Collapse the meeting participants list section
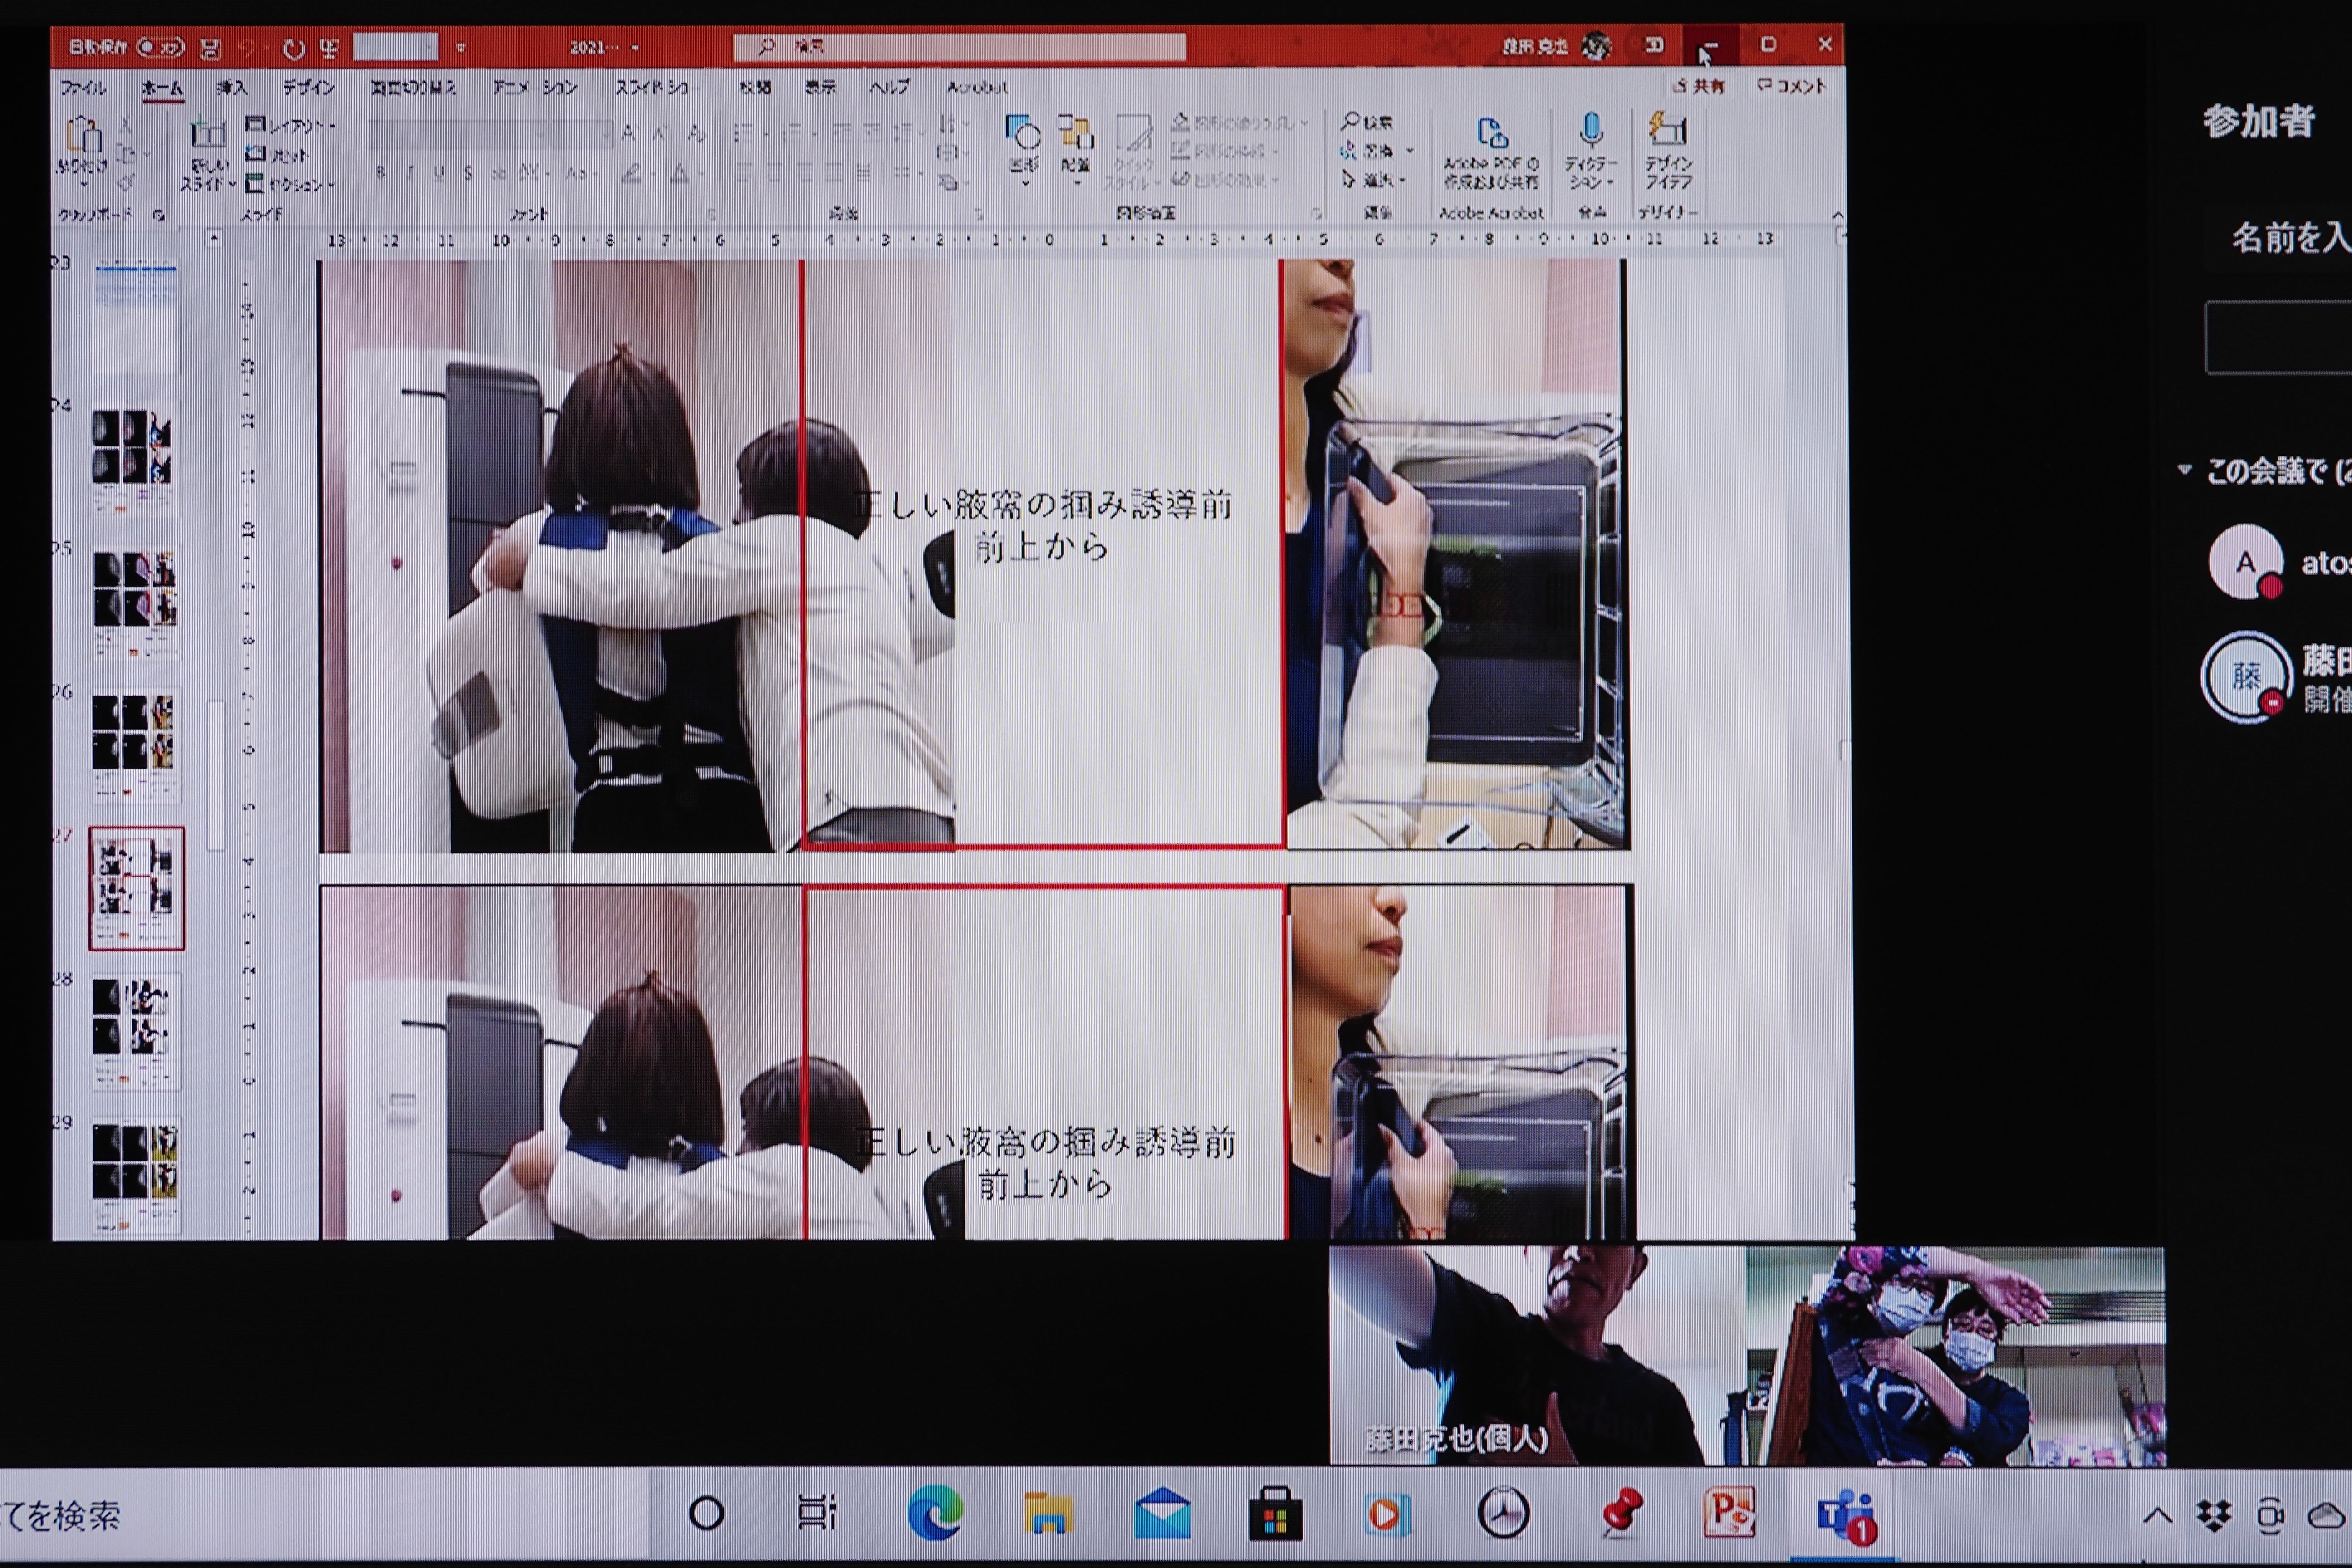 [2185, 469]
